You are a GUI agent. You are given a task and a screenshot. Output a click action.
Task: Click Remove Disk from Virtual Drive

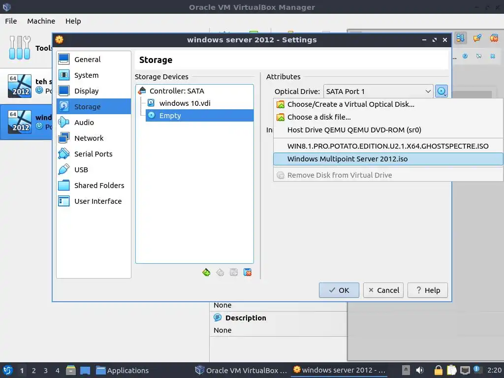[x=388, y=175]
